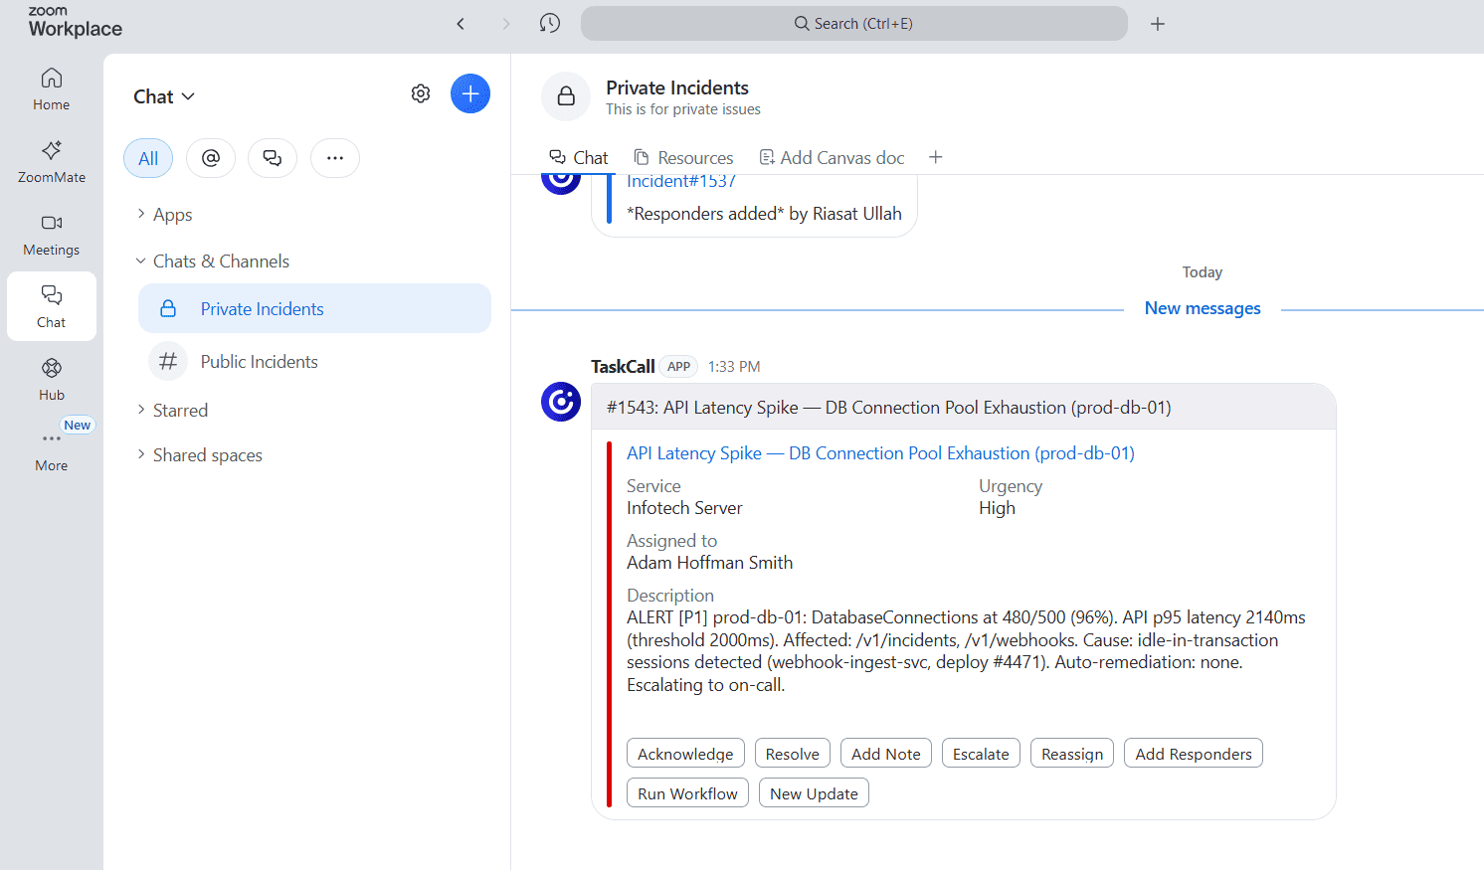The width and height of the screenshot is (1484, 870).
Task: Click the Reassign button
Action: pos(1071,754)
